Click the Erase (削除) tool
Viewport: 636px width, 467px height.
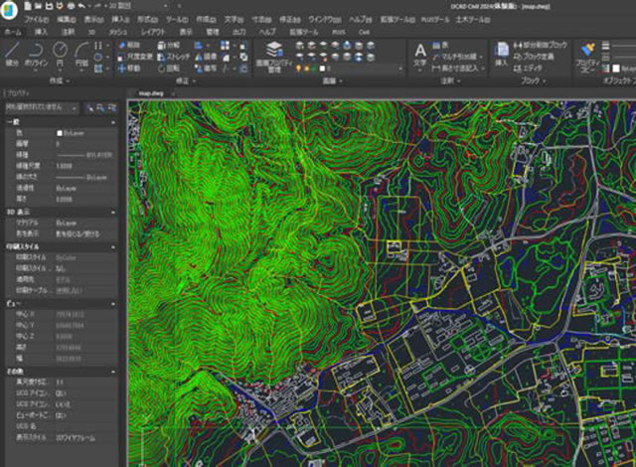pos(129,45)
